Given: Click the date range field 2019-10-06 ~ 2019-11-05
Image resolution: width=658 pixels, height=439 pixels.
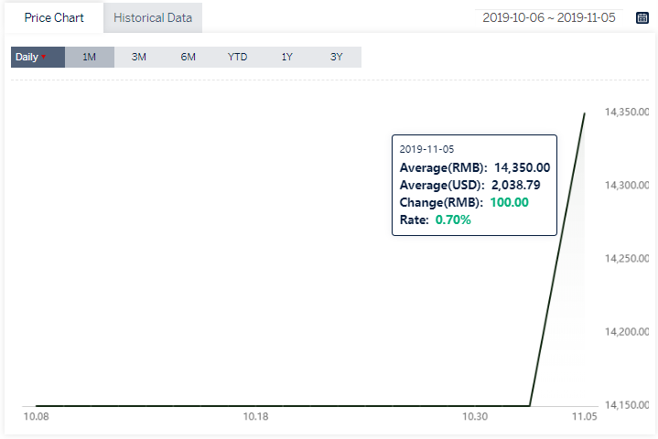Looking at the screenshot, I should [549, 17].
